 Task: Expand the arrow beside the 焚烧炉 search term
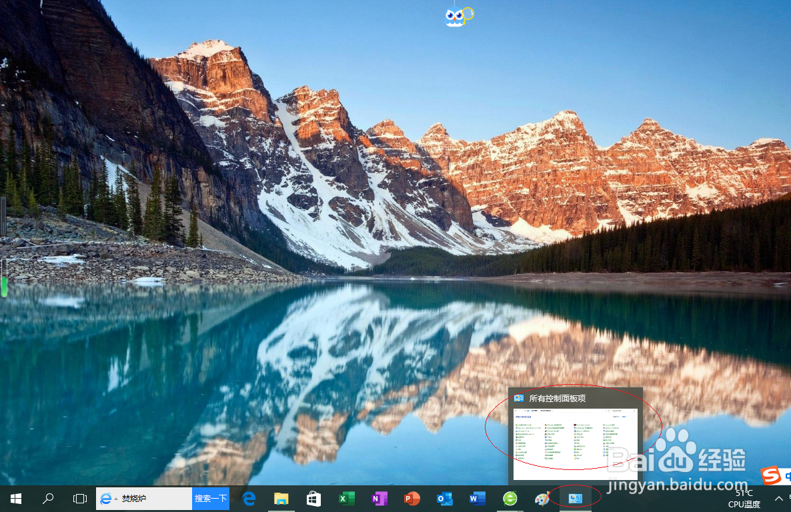click(115, 498)
